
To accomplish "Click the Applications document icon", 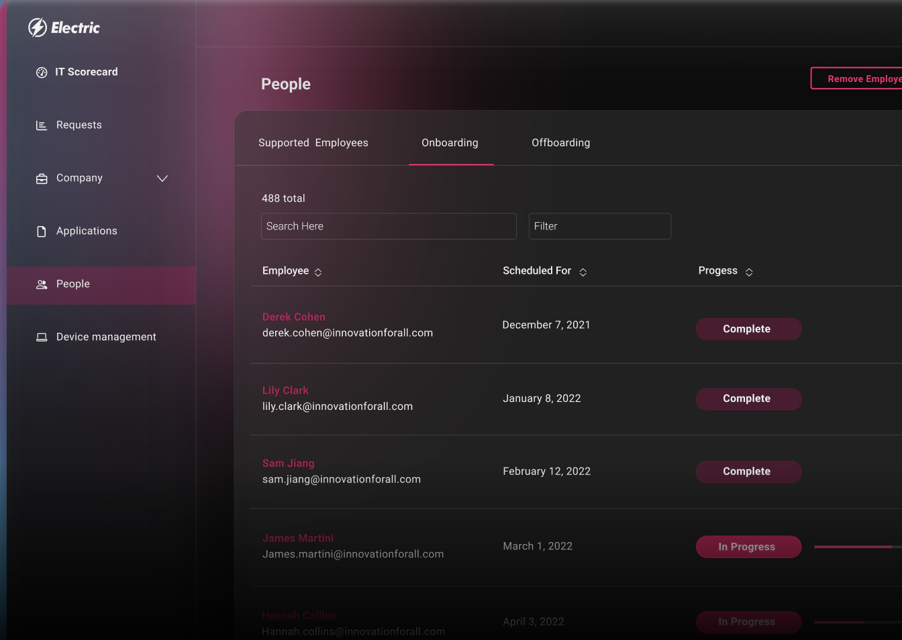I will [42, 231].
